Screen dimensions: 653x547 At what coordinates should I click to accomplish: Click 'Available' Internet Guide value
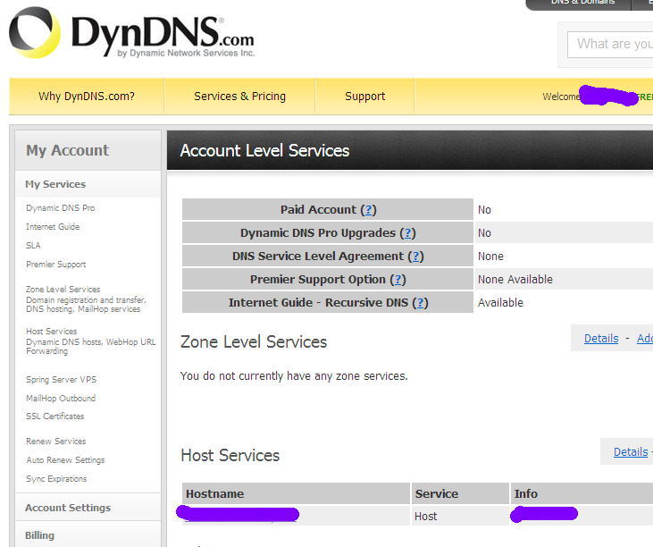click(x=500, y=303)
